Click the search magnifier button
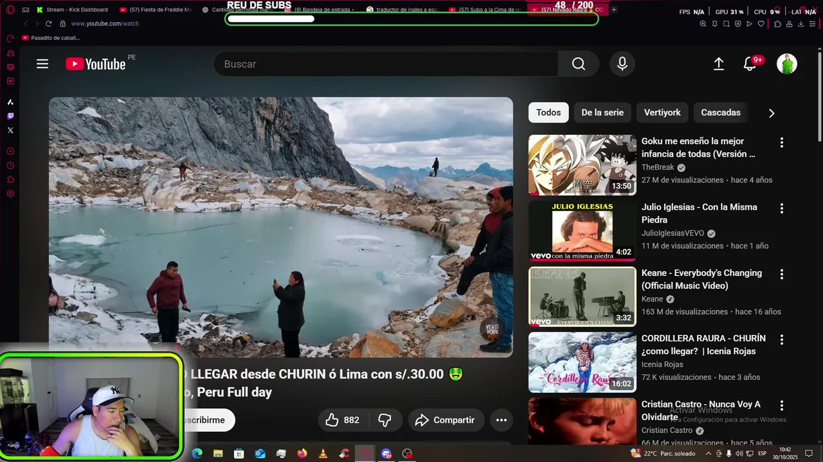The image size is (823, 462). (579, 64)
